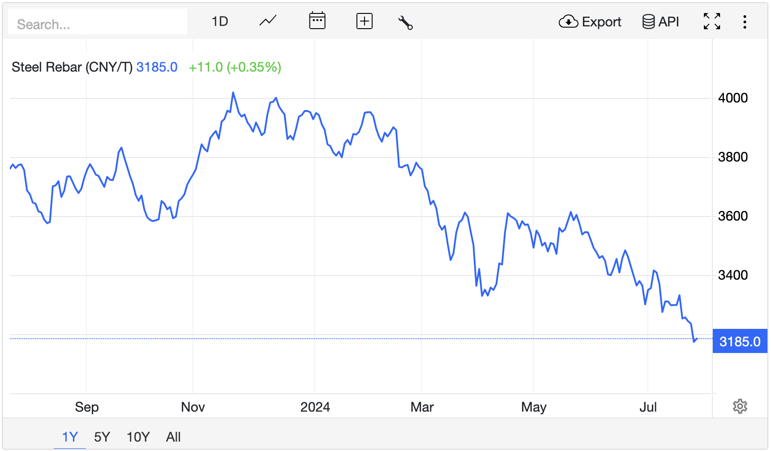The width and height of the screenshot is (771, 451).
Task: Click the plus icon to add comparison
Action: (364, 21)
